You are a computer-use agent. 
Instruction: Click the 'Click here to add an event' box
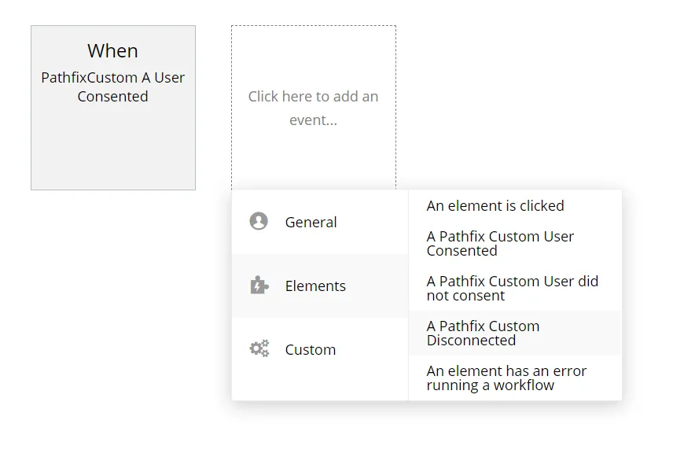pyautogui.click(x=314, y=108)
